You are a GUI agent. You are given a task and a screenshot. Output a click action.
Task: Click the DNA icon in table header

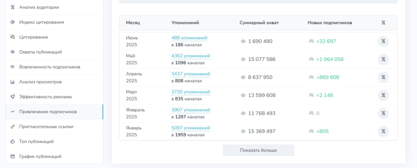tap(383, 23)
